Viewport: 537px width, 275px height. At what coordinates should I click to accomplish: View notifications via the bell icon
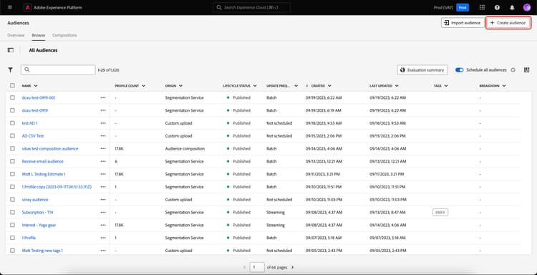tap(512, 7)
